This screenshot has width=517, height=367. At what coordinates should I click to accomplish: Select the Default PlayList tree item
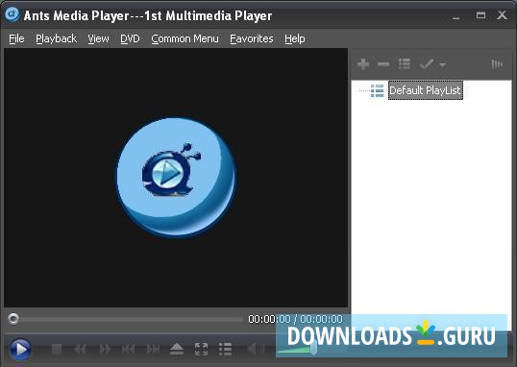(x=426, y=90)
